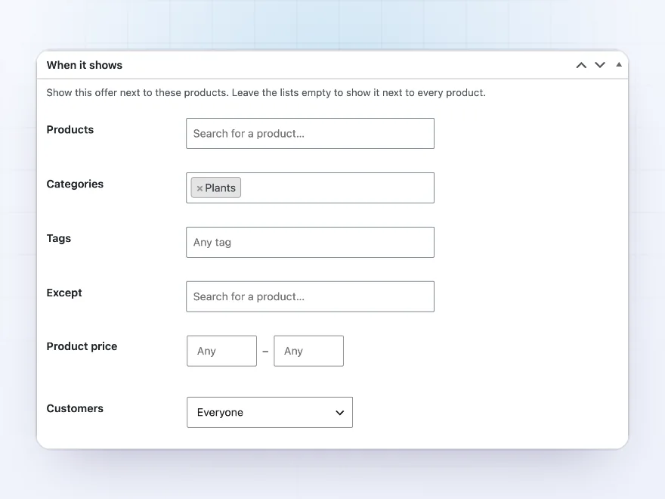This screenshot has height=499, width=665.
Task: Select the 'Plants' tag text
Action: point(220,188)
